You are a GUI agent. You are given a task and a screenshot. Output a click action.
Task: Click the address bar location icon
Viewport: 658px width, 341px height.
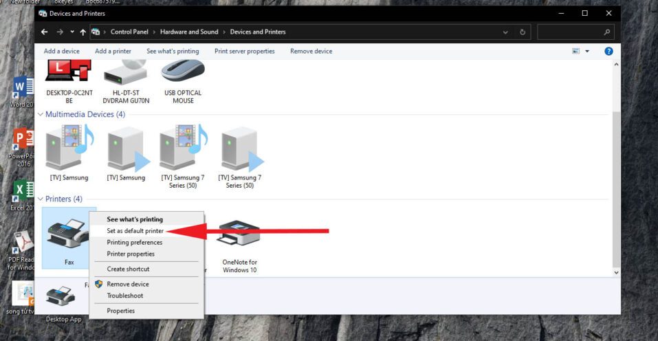click(96, 32)
